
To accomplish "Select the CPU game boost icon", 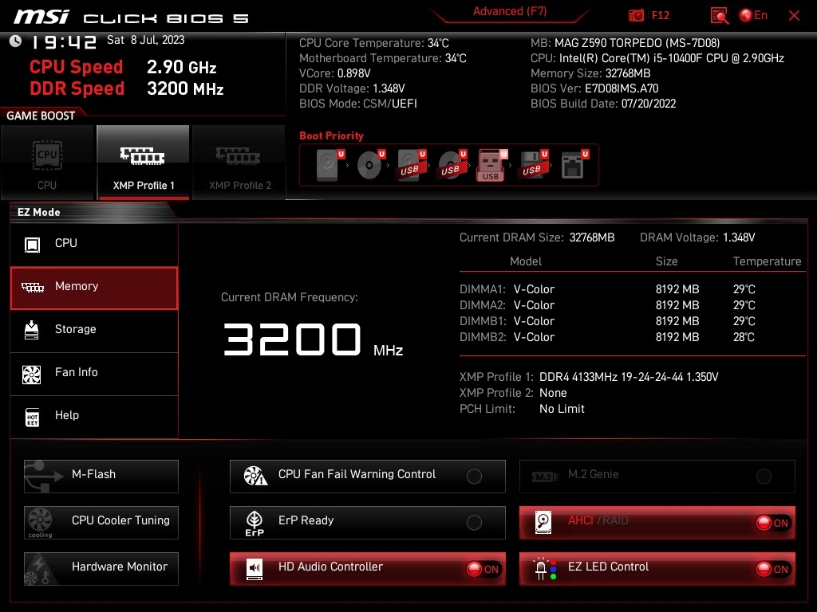I will [x=47, y=163].
